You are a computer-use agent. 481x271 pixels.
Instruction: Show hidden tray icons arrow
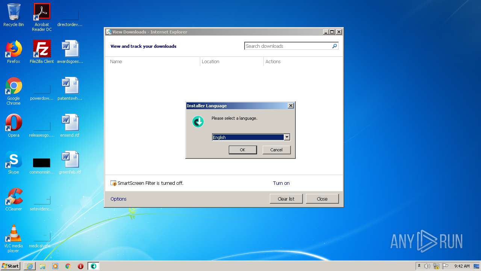419,266
